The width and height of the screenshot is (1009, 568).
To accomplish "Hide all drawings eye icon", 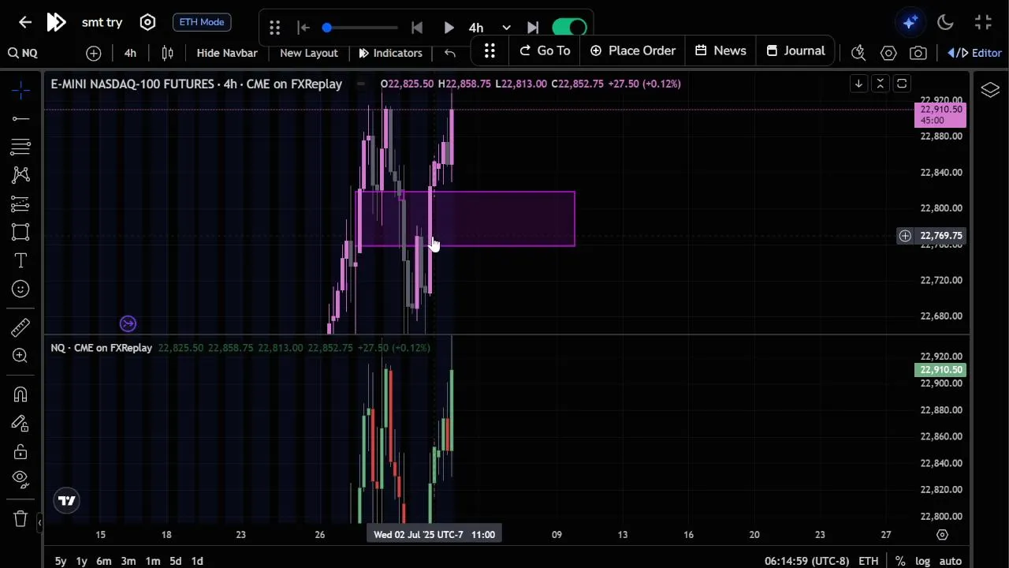I will (x=21, y=479).
